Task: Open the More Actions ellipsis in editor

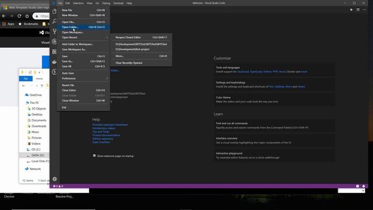Action: (364, 10)
